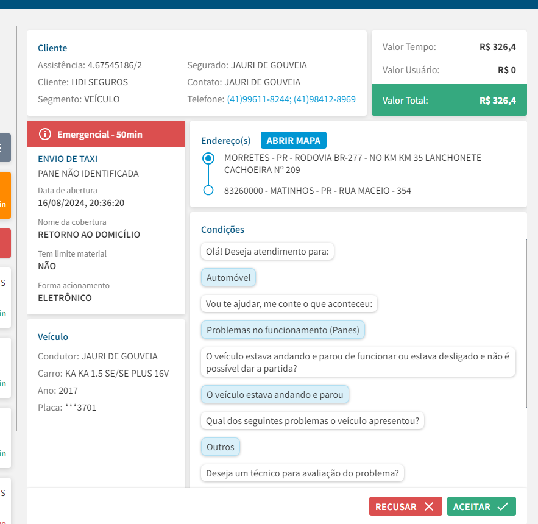Image resolution: width=538 pixels, height=524 pixels.
Task: Click the 'Deseja um técnico para avaliação' message
Action: 302,473
